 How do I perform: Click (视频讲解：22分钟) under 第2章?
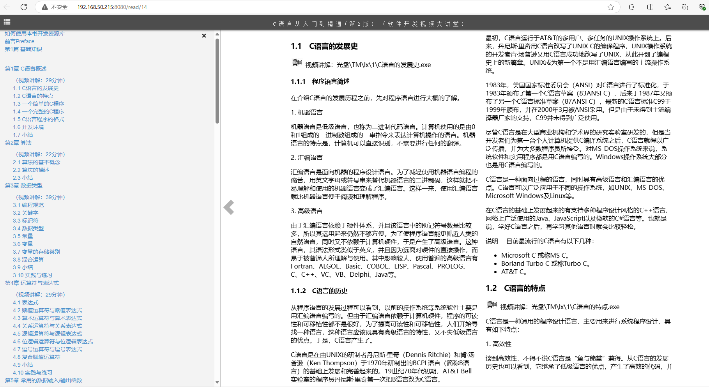pyautogui.click(x=41, y=154)
